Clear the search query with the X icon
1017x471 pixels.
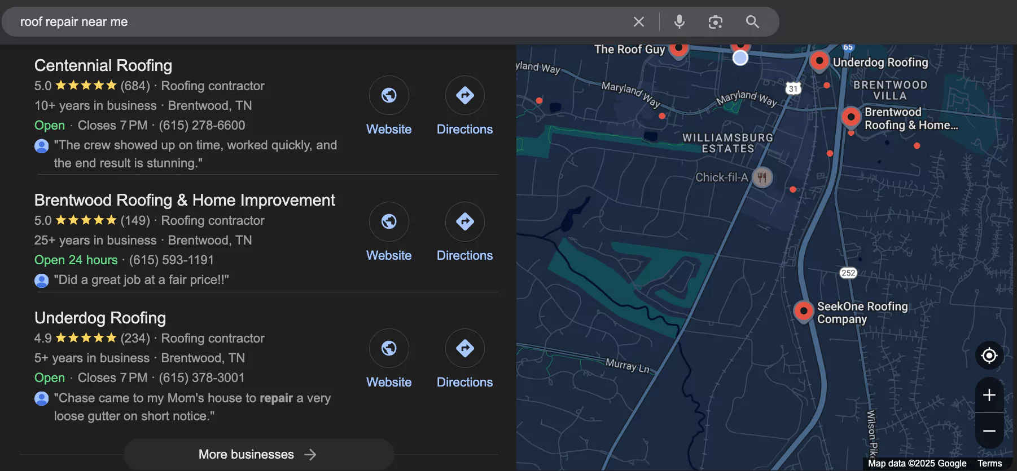click(x=638, y=22)
